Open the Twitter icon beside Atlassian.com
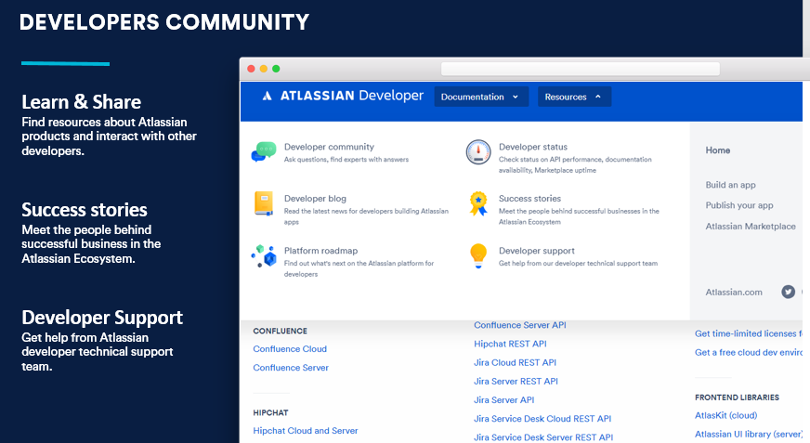 788,292
